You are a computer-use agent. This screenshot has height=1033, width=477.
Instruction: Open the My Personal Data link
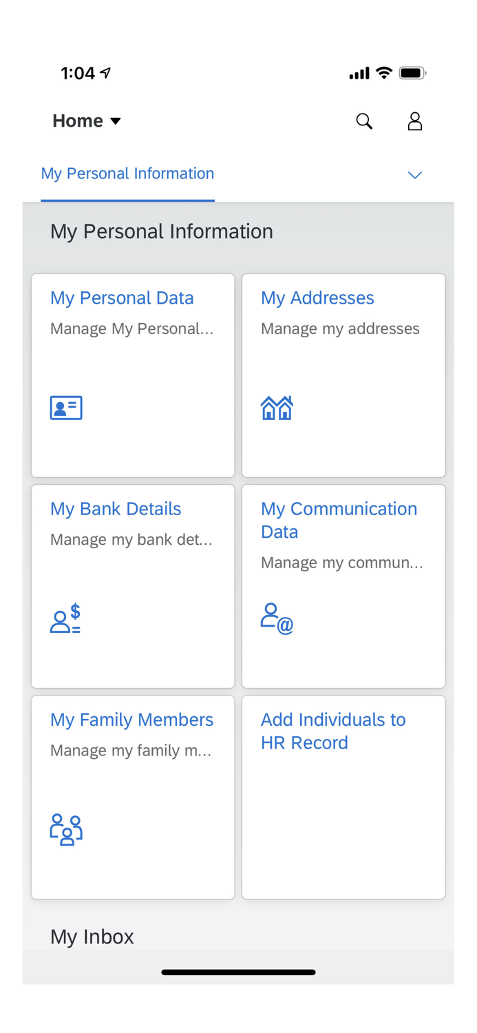click(122, 298)
